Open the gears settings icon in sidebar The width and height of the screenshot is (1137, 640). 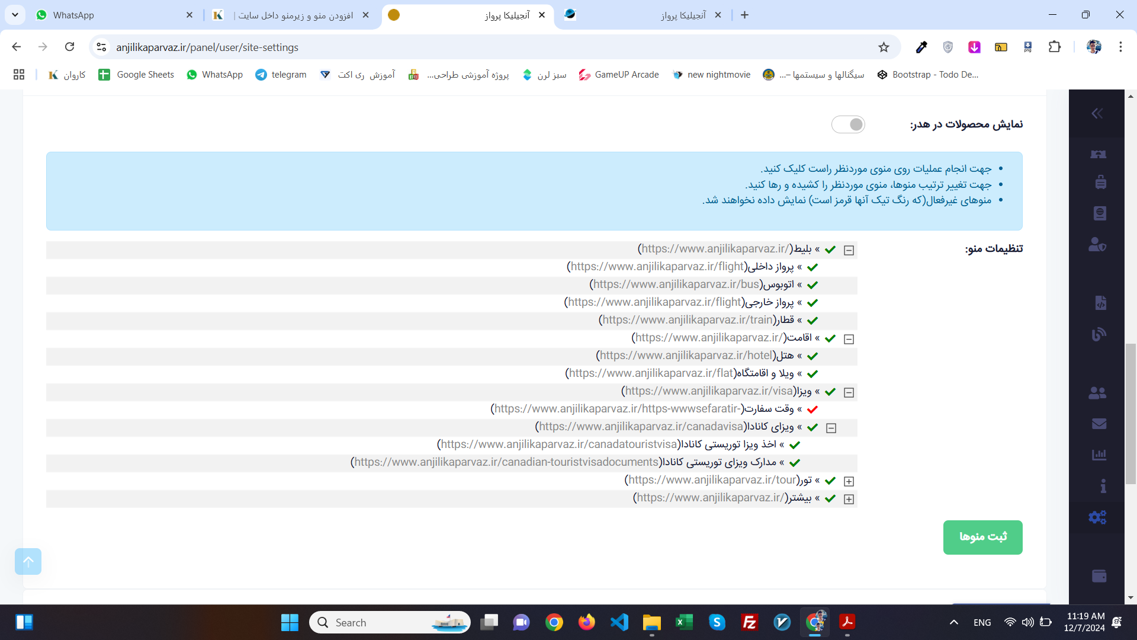pyautogui.click(x=1097, y=517)
